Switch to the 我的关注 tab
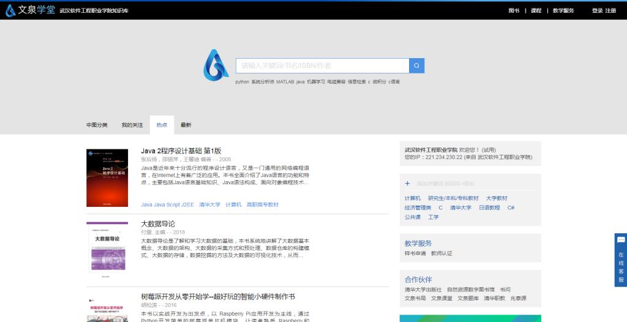Image resolution: width=627 pixels, height=322 pixels. (132, 125)
